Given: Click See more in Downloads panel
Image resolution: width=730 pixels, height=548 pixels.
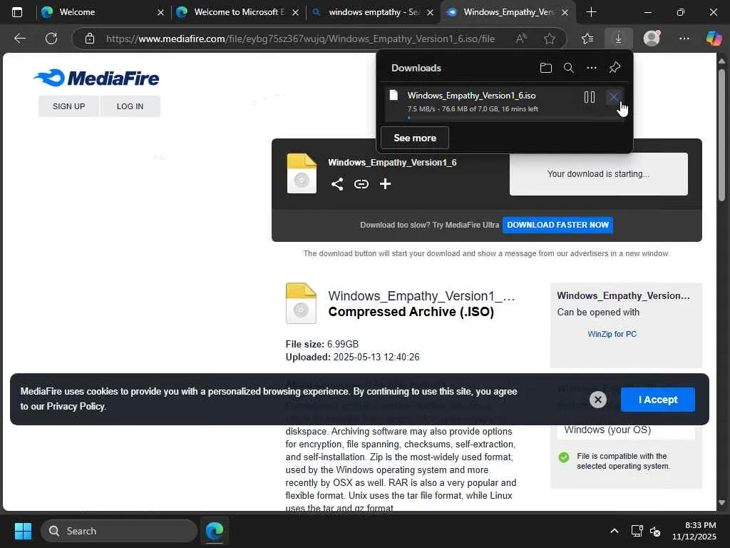Looking at the screenshot, I should 415,138.
